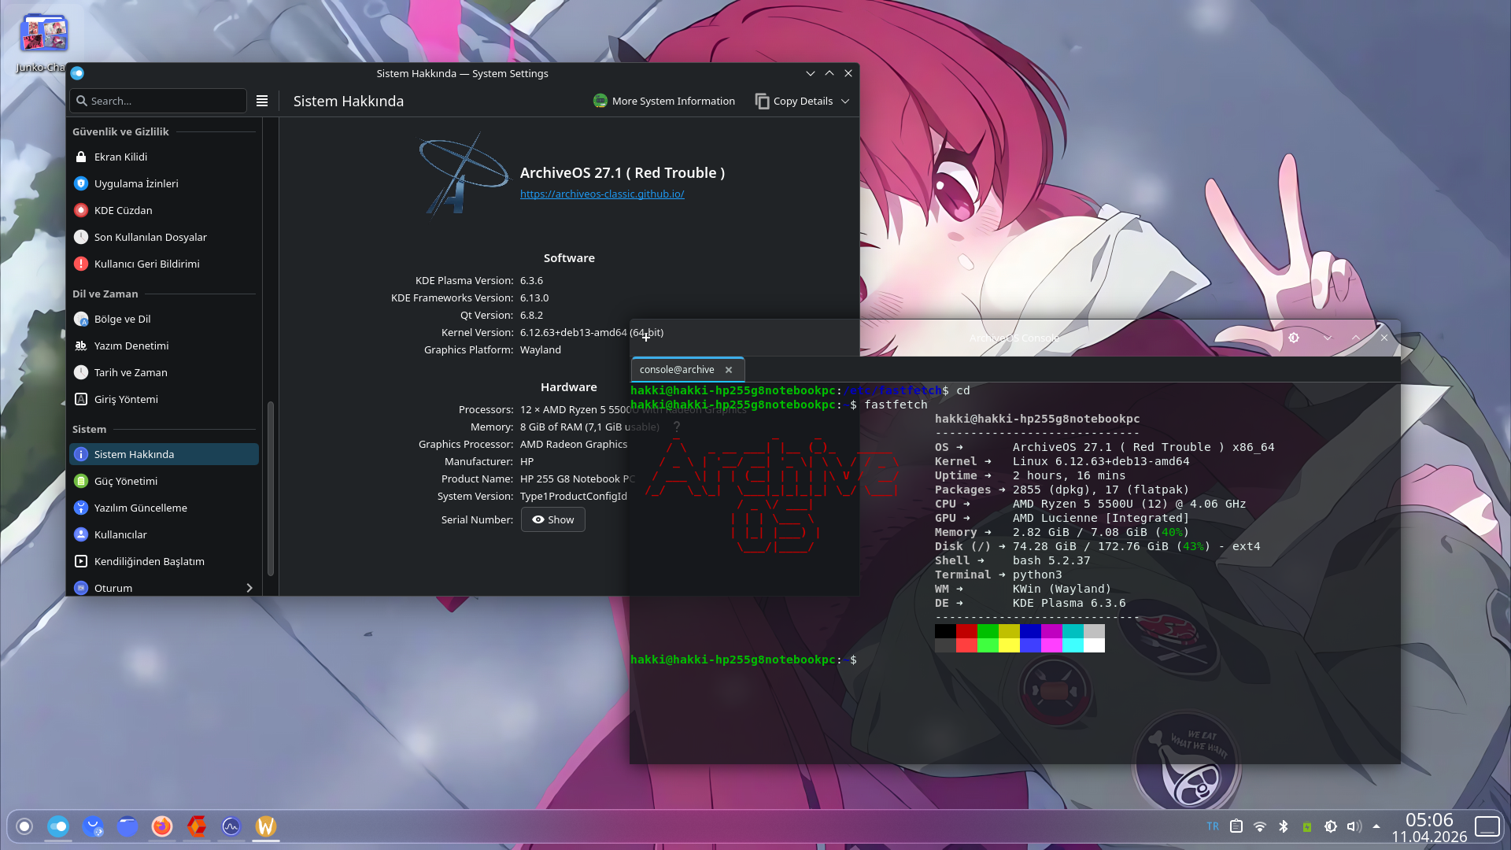
Task: Launch Firefox from the taskbar
Action: pos(162,826)
